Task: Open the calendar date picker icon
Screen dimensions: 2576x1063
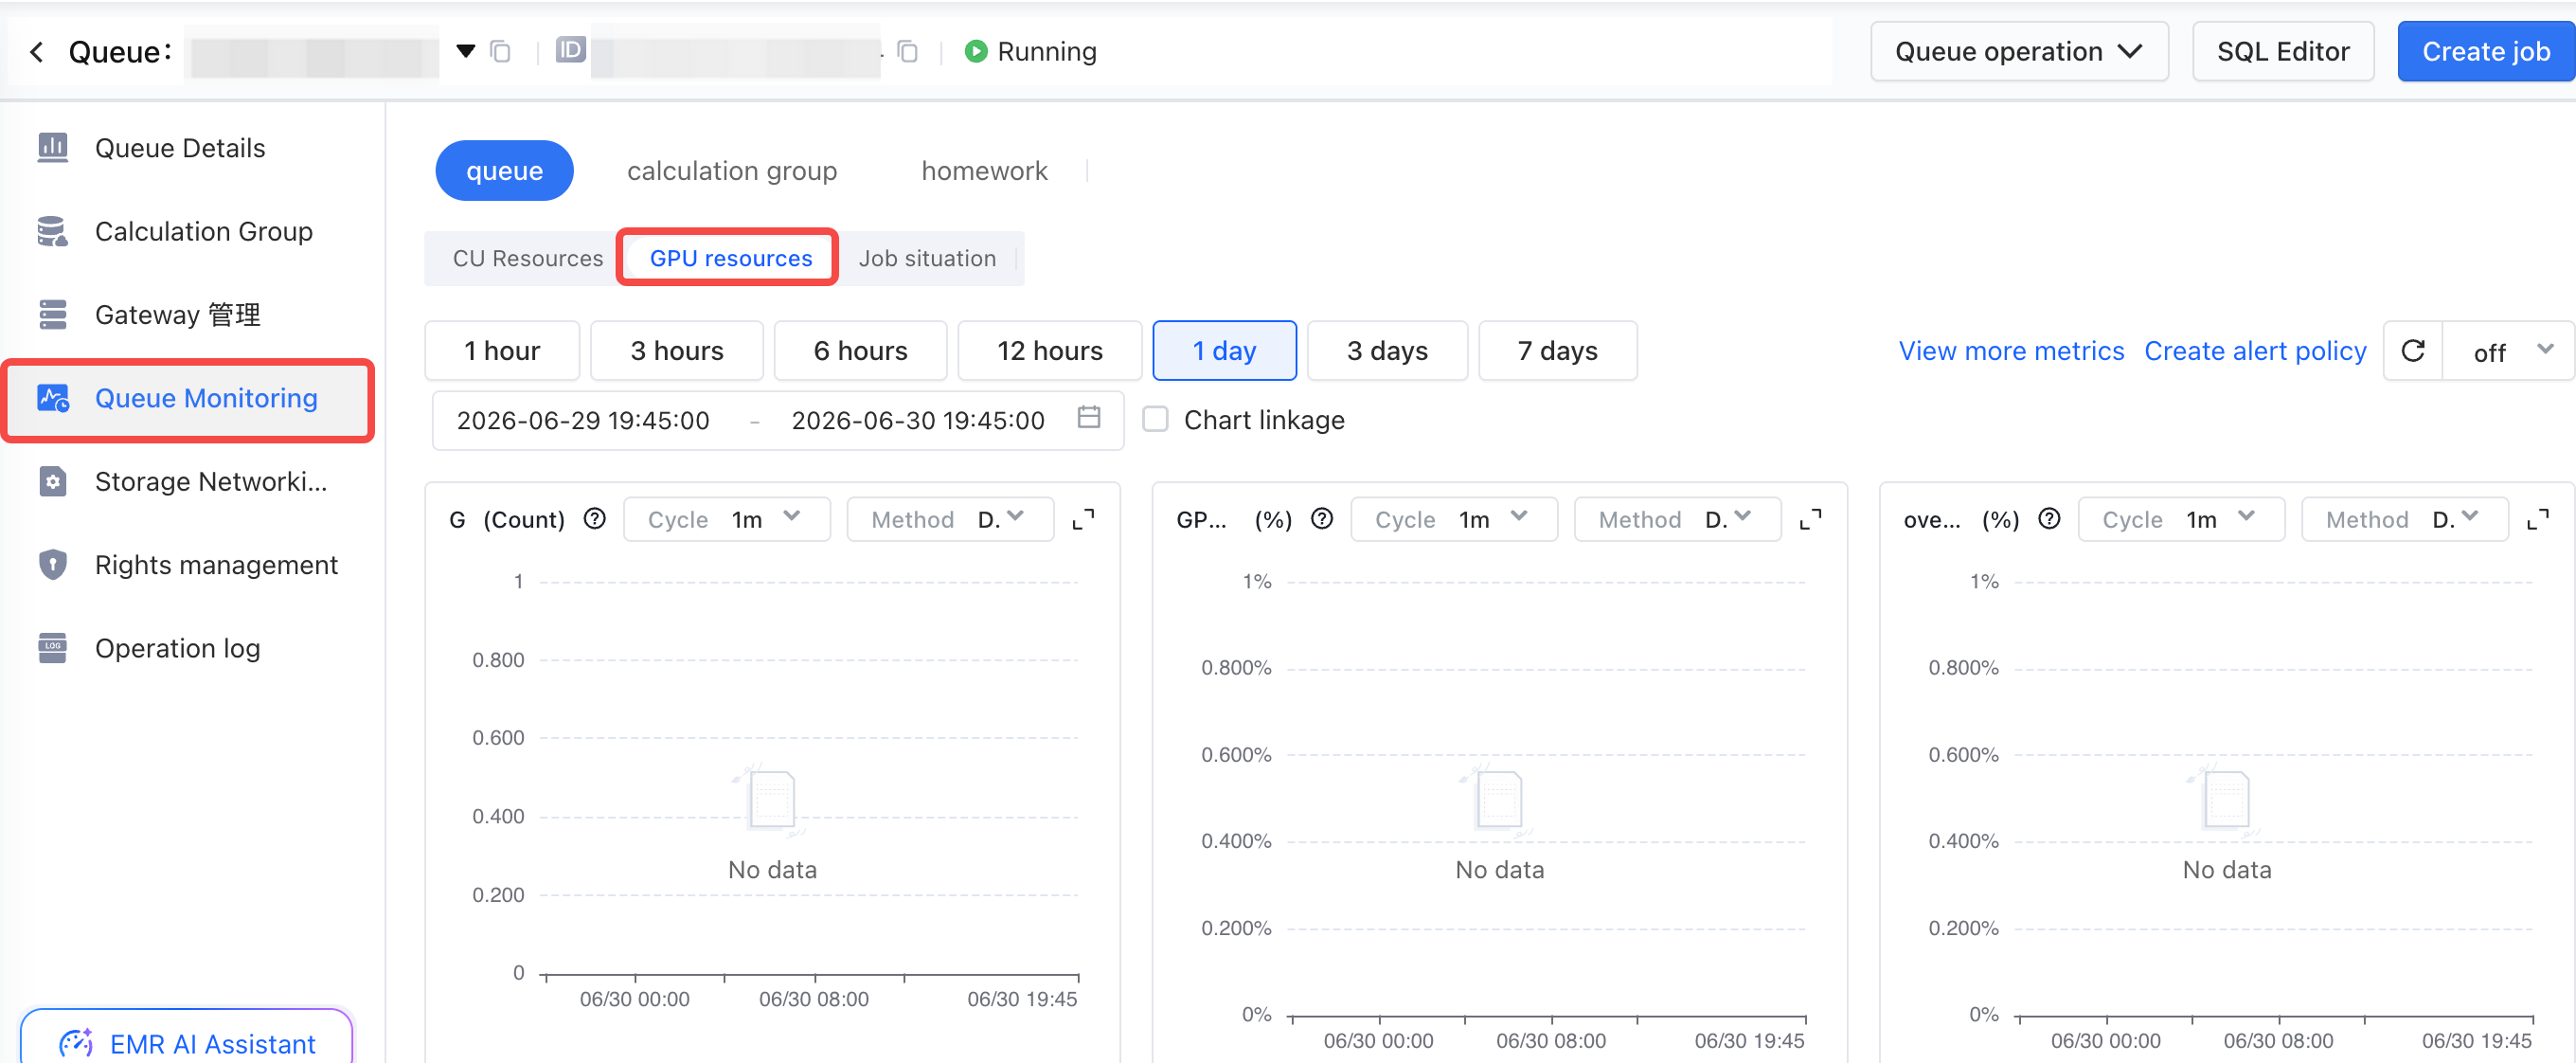Action: click(1089, 418)
